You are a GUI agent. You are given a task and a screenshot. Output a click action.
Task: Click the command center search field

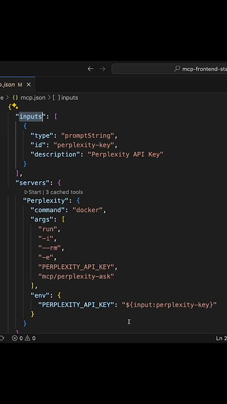tap(169, 69)
